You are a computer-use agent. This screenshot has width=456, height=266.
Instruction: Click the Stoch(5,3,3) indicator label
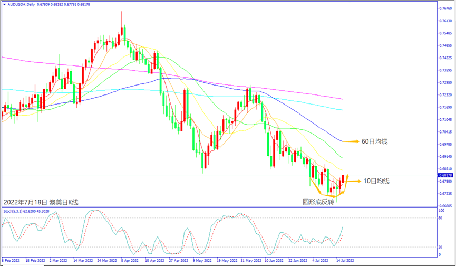pyautogui.click(x=14, y=211)
